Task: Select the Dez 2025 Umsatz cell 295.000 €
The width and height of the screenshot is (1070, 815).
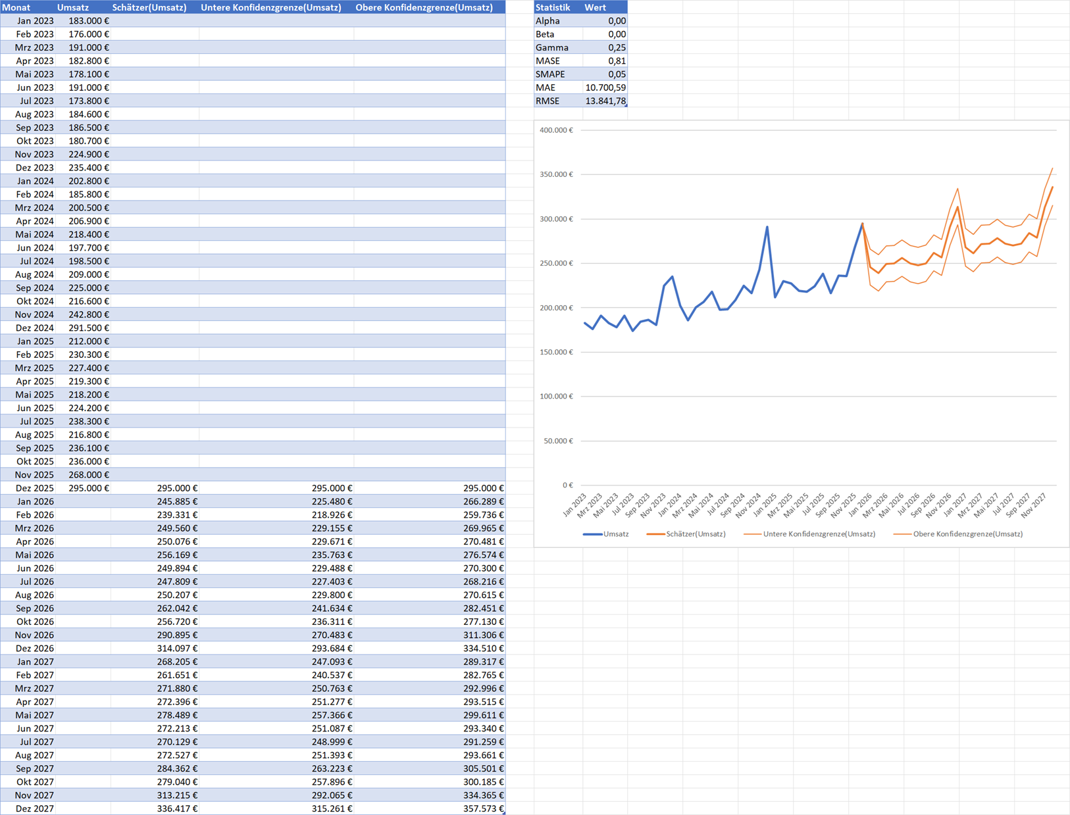Action: (84, 488)
